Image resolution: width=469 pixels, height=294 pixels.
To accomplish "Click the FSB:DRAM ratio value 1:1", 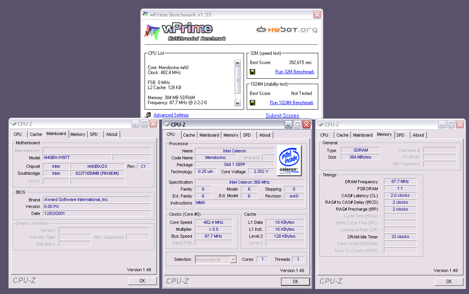I will pos(400,188).
